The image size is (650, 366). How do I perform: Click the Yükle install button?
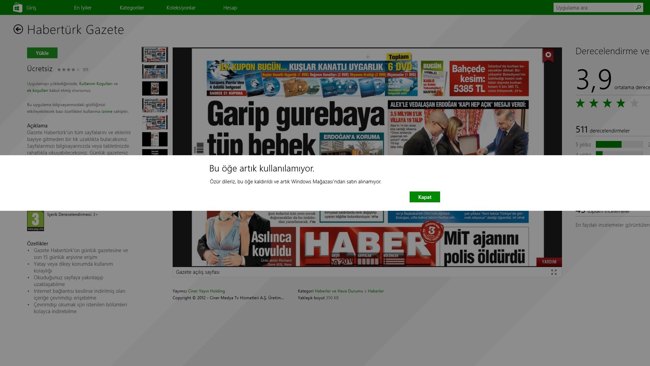click(42, 53)
